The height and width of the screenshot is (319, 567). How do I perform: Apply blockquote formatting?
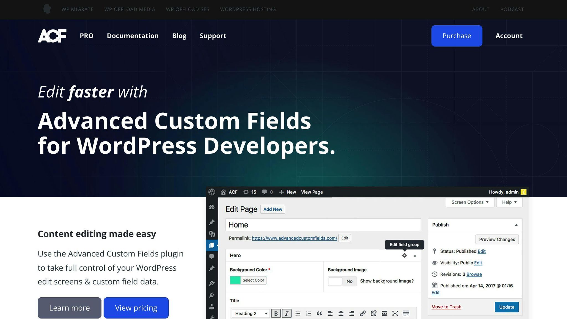(319, 313)
